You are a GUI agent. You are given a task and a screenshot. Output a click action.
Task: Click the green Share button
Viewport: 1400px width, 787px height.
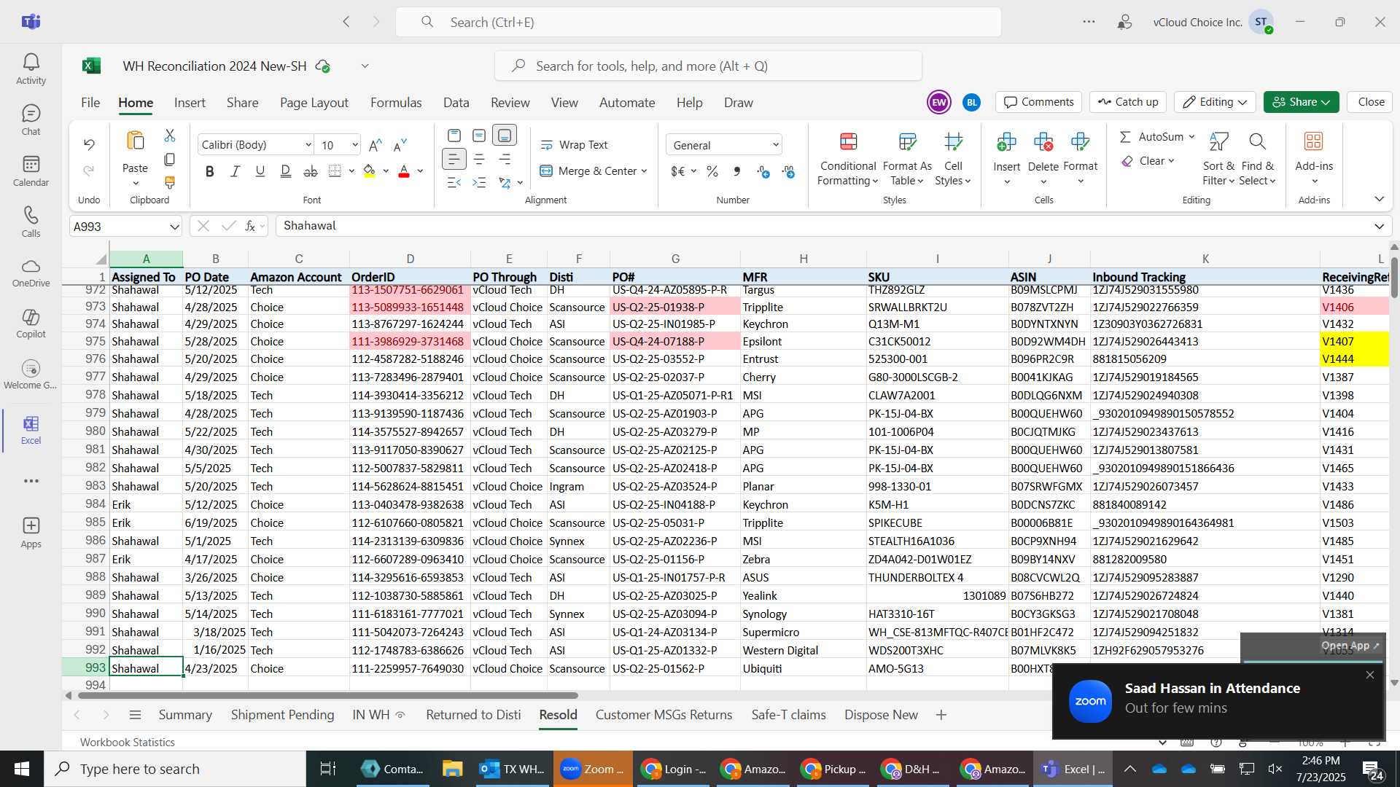click(x=1301, y=102)
